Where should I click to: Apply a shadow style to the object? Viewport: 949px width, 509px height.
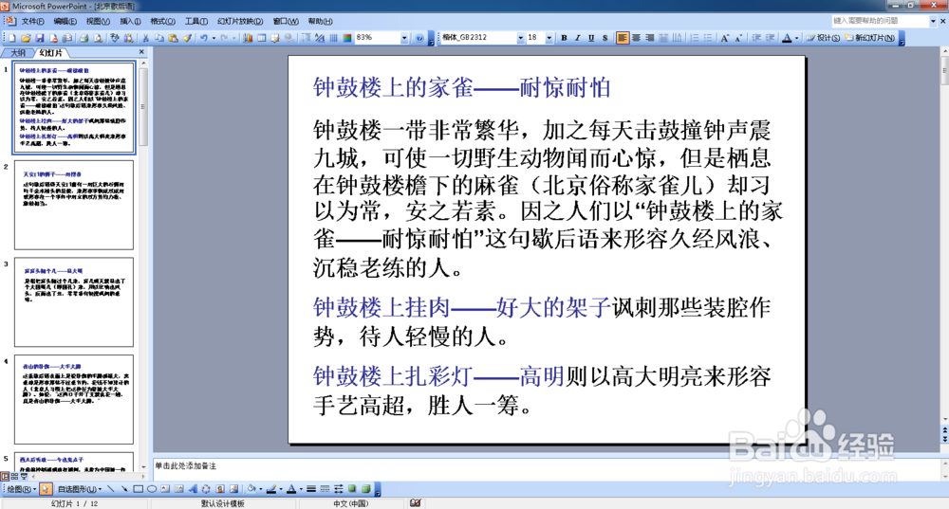tap(352, 489)
